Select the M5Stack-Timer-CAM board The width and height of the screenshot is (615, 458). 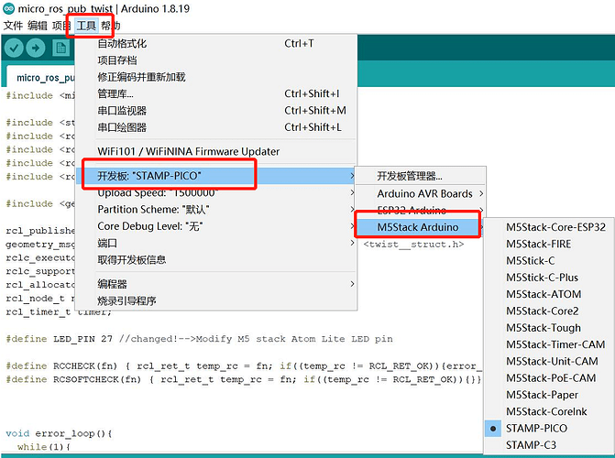tap(549, 345)
